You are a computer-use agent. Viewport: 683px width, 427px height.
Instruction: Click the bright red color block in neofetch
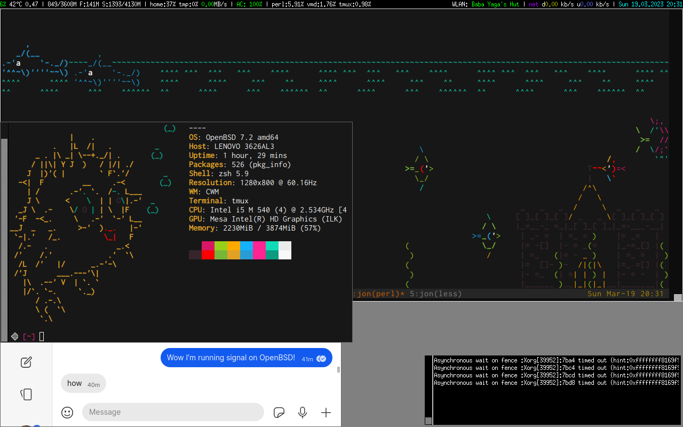[x=208, y=255]
